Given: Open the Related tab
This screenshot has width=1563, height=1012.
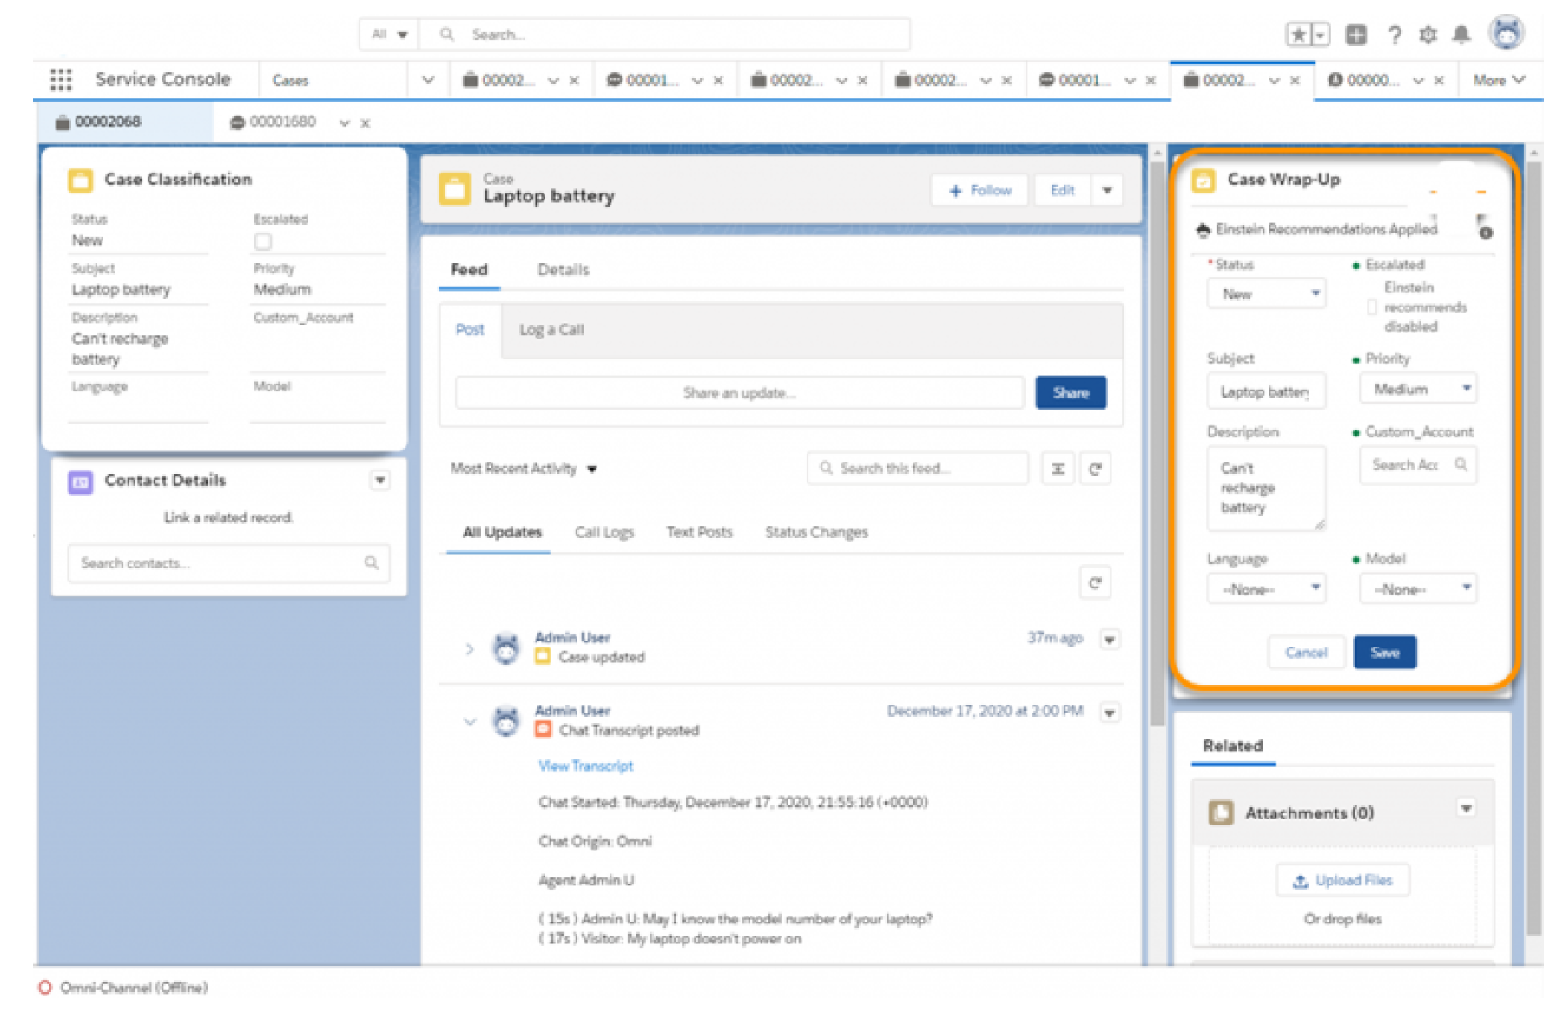Looking at the screenshot, I should coord(1233,746).
